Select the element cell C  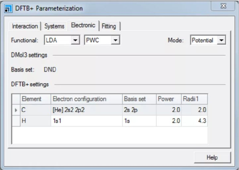36,110
